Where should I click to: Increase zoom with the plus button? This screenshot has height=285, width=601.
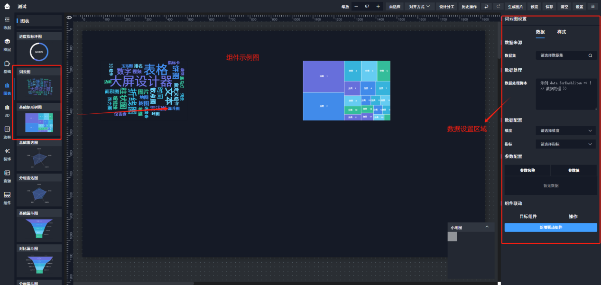pos(378,7)
